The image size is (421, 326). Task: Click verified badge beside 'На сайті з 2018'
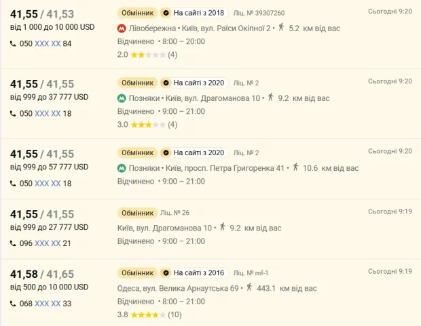tap(165, 13)
